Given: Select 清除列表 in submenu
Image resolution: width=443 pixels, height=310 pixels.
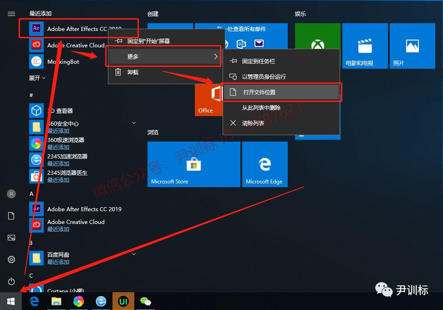Looking at the screenshot, I should (x=281, y=123).
